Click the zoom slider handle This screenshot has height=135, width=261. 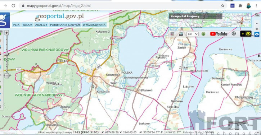point(6,54)
